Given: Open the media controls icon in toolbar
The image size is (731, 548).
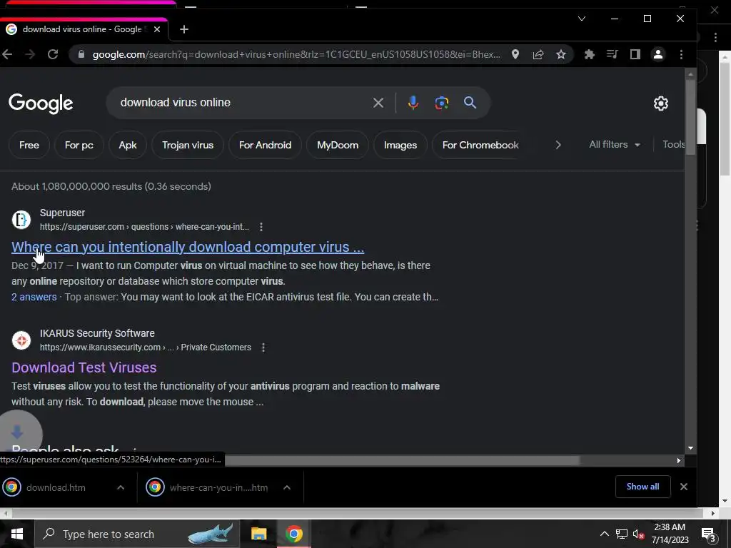Looking at the screenshot, I should [612, 54].
